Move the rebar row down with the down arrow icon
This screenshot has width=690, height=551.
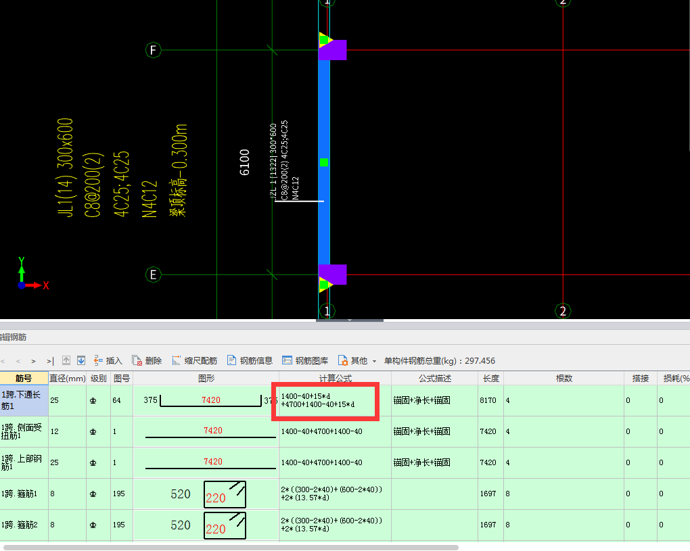[x=81, y=360]
